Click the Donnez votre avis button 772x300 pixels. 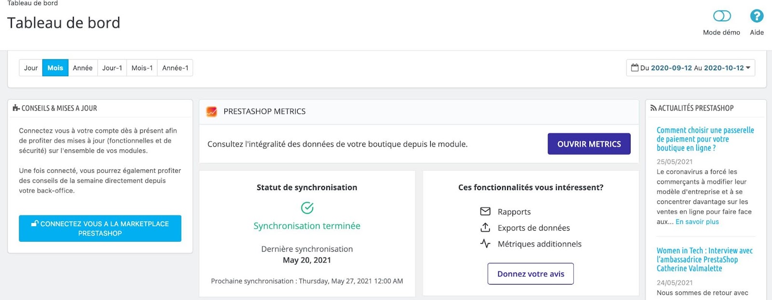(x=531, y=274)
